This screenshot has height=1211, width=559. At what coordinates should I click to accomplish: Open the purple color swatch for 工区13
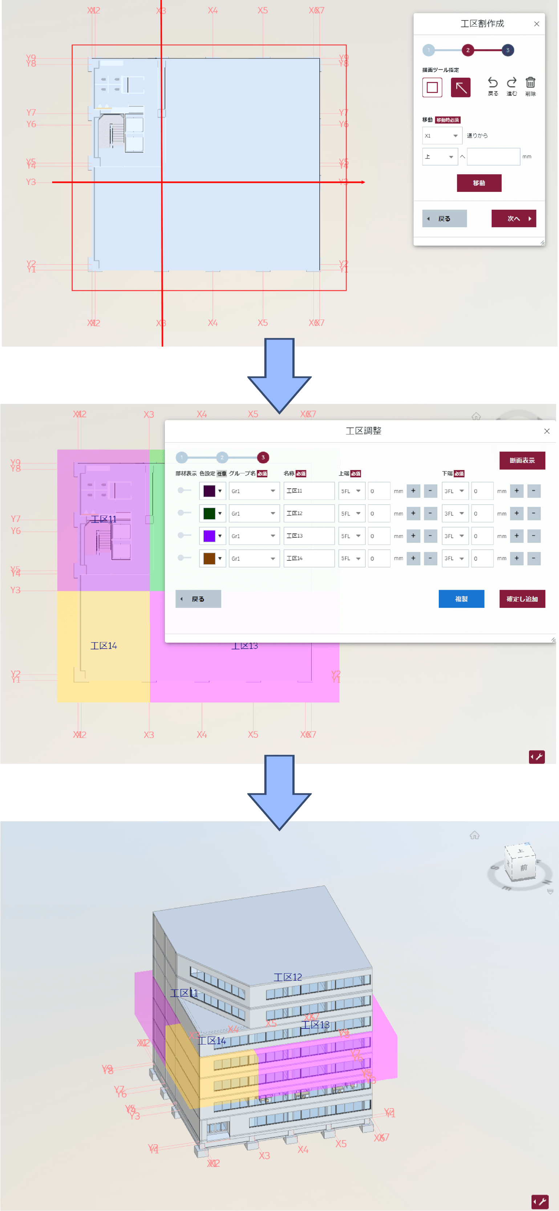[212, 536]
